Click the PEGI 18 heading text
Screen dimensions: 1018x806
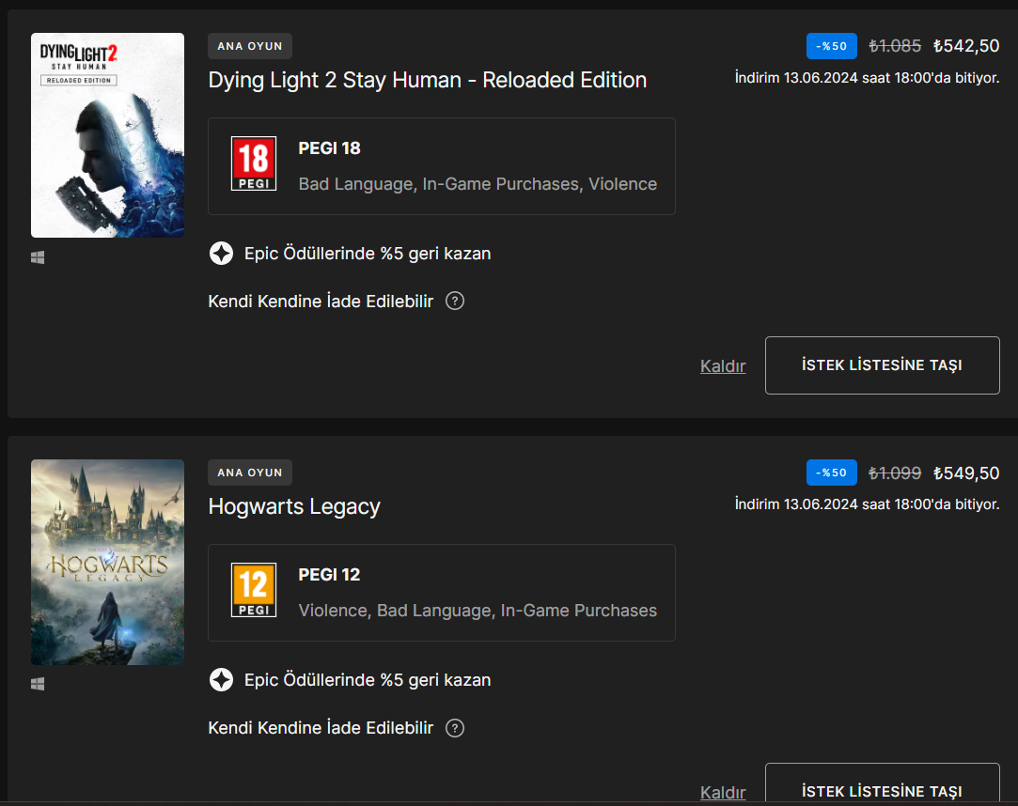[329, 148]
